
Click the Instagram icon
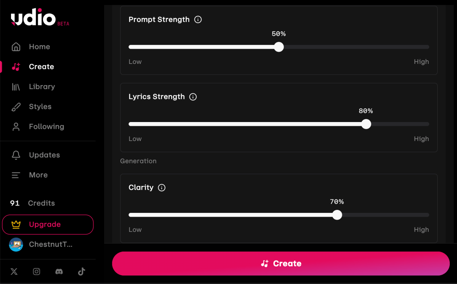point(36,271)
